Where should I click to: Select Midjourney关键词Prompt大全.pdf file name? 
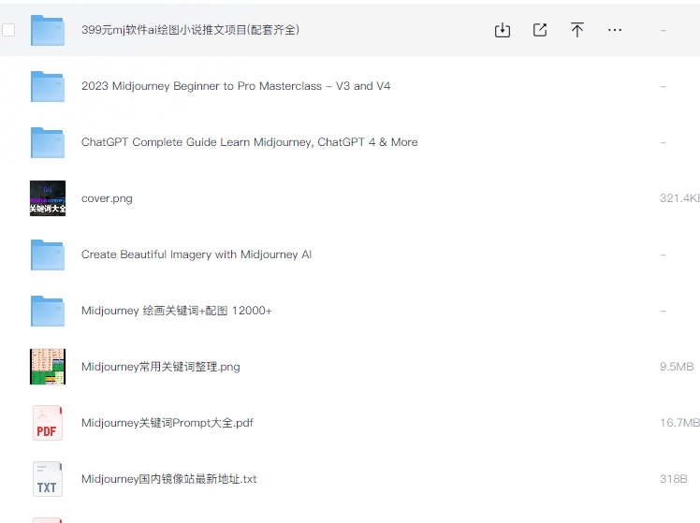click(168, 423)
